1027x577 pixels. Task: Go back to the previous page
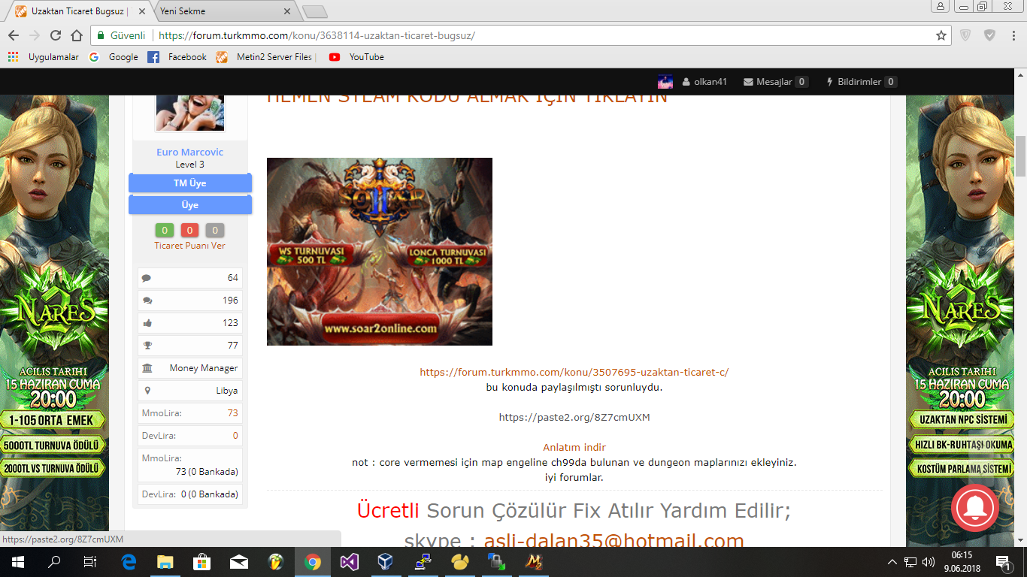click(14, 35)
